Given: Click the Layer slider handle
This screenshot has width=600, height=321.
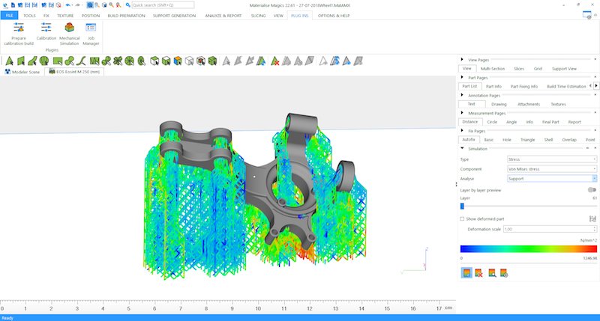Looking at the screenshot, I should [x=462, y=206].
